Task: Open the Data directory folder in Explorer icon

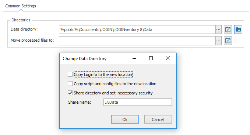Action: coord(228,30)
